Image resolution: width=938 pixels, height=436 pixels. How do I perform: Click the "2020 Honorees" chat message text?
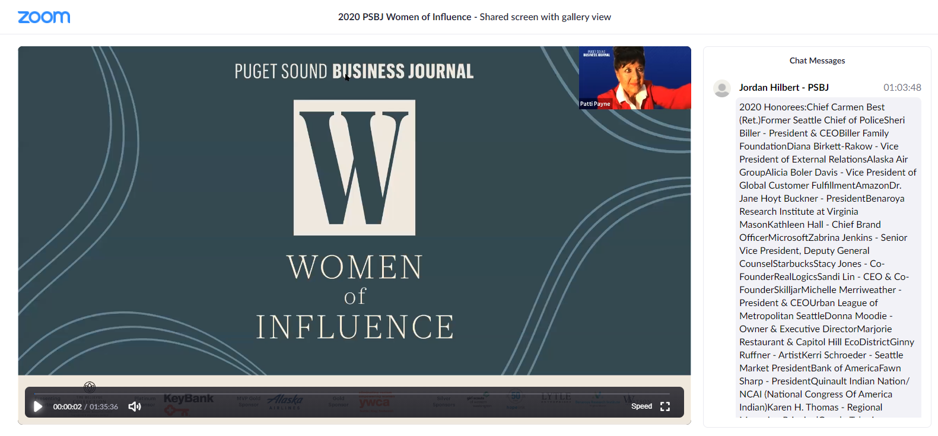click(x=829, y=257)
